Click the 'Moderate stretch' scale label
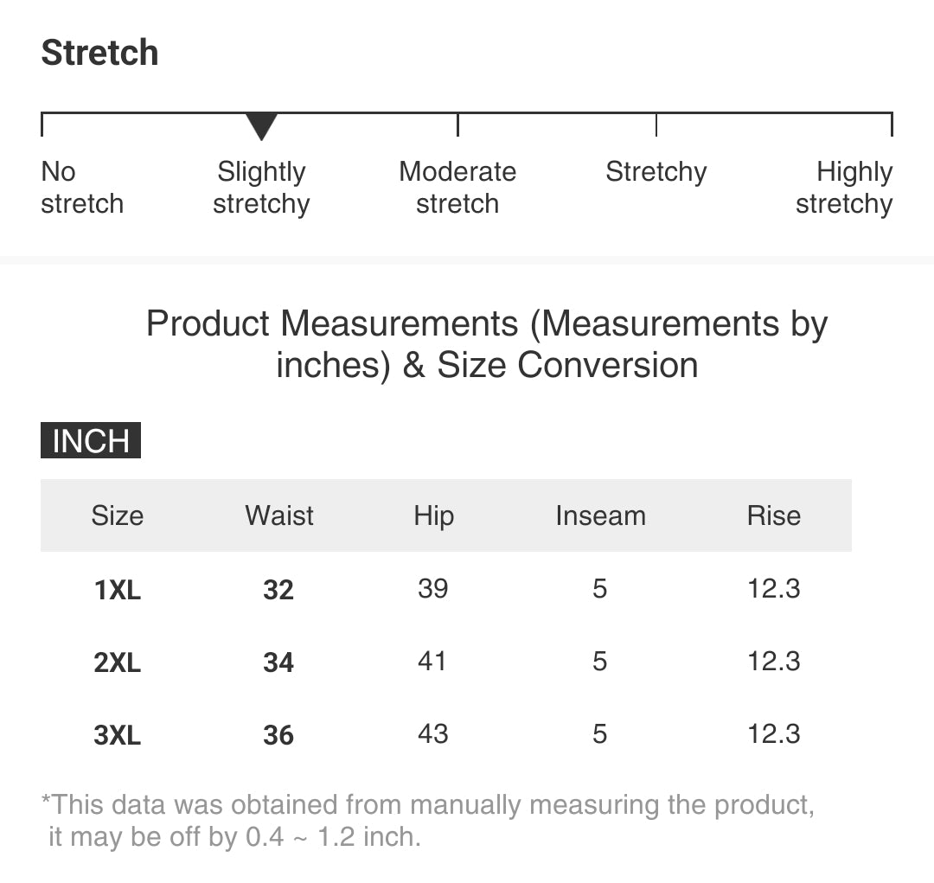Screen dimensions: 934x883 457,188
